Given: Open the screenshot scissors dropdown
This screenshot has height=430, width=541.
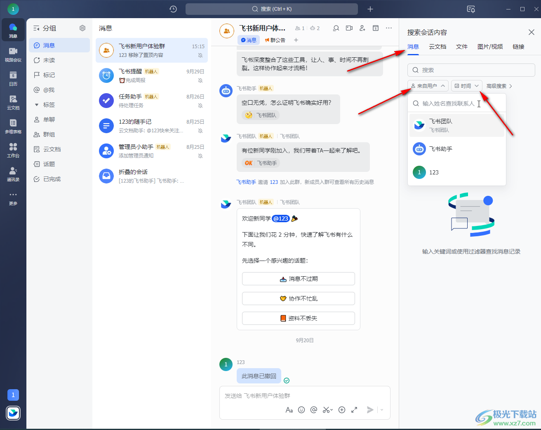Looking at the screenshot, I should coord(328,410).
